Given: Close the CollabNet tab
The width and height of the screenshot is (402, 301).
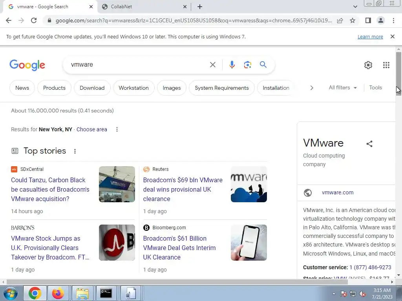Looking at the screenshot, I should click(185, 7).
